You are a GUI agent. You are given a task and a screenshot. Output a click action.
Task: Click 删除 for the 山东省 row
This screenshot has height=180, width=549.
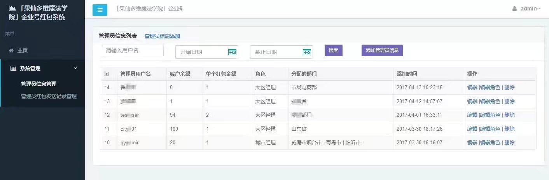pos(509,129)
